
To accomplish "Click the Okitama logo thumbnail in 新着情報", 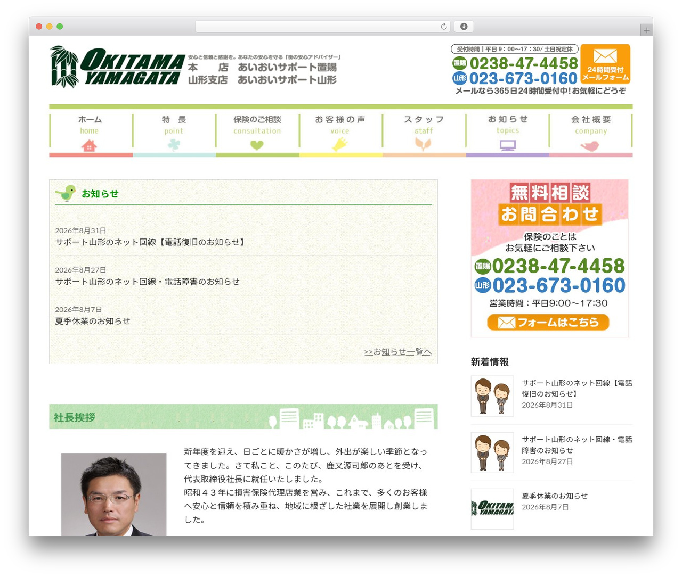I will (492, 509).
